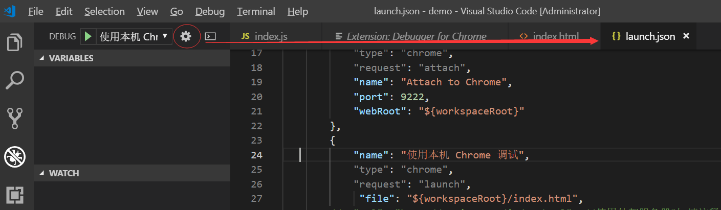Click line number 17 in the gutter
Viewport: 721px width, 210px height.
click(x=257, y=53)
